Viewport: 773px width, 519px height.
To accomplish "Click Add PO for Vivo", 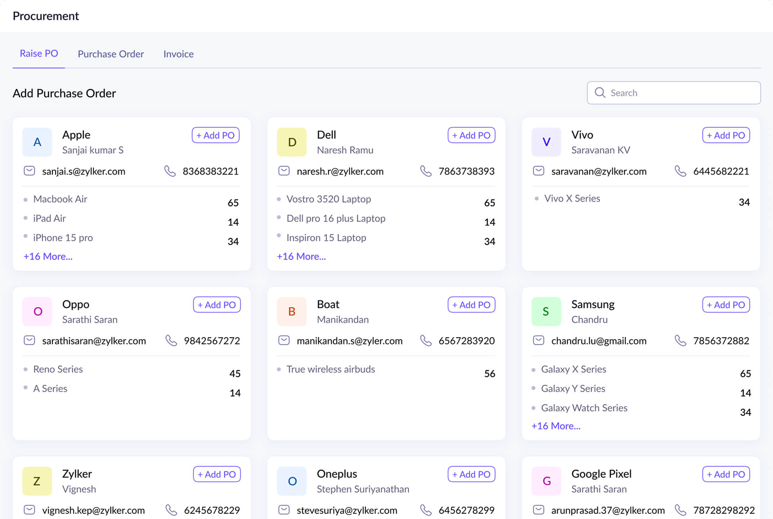I will 726,135.
